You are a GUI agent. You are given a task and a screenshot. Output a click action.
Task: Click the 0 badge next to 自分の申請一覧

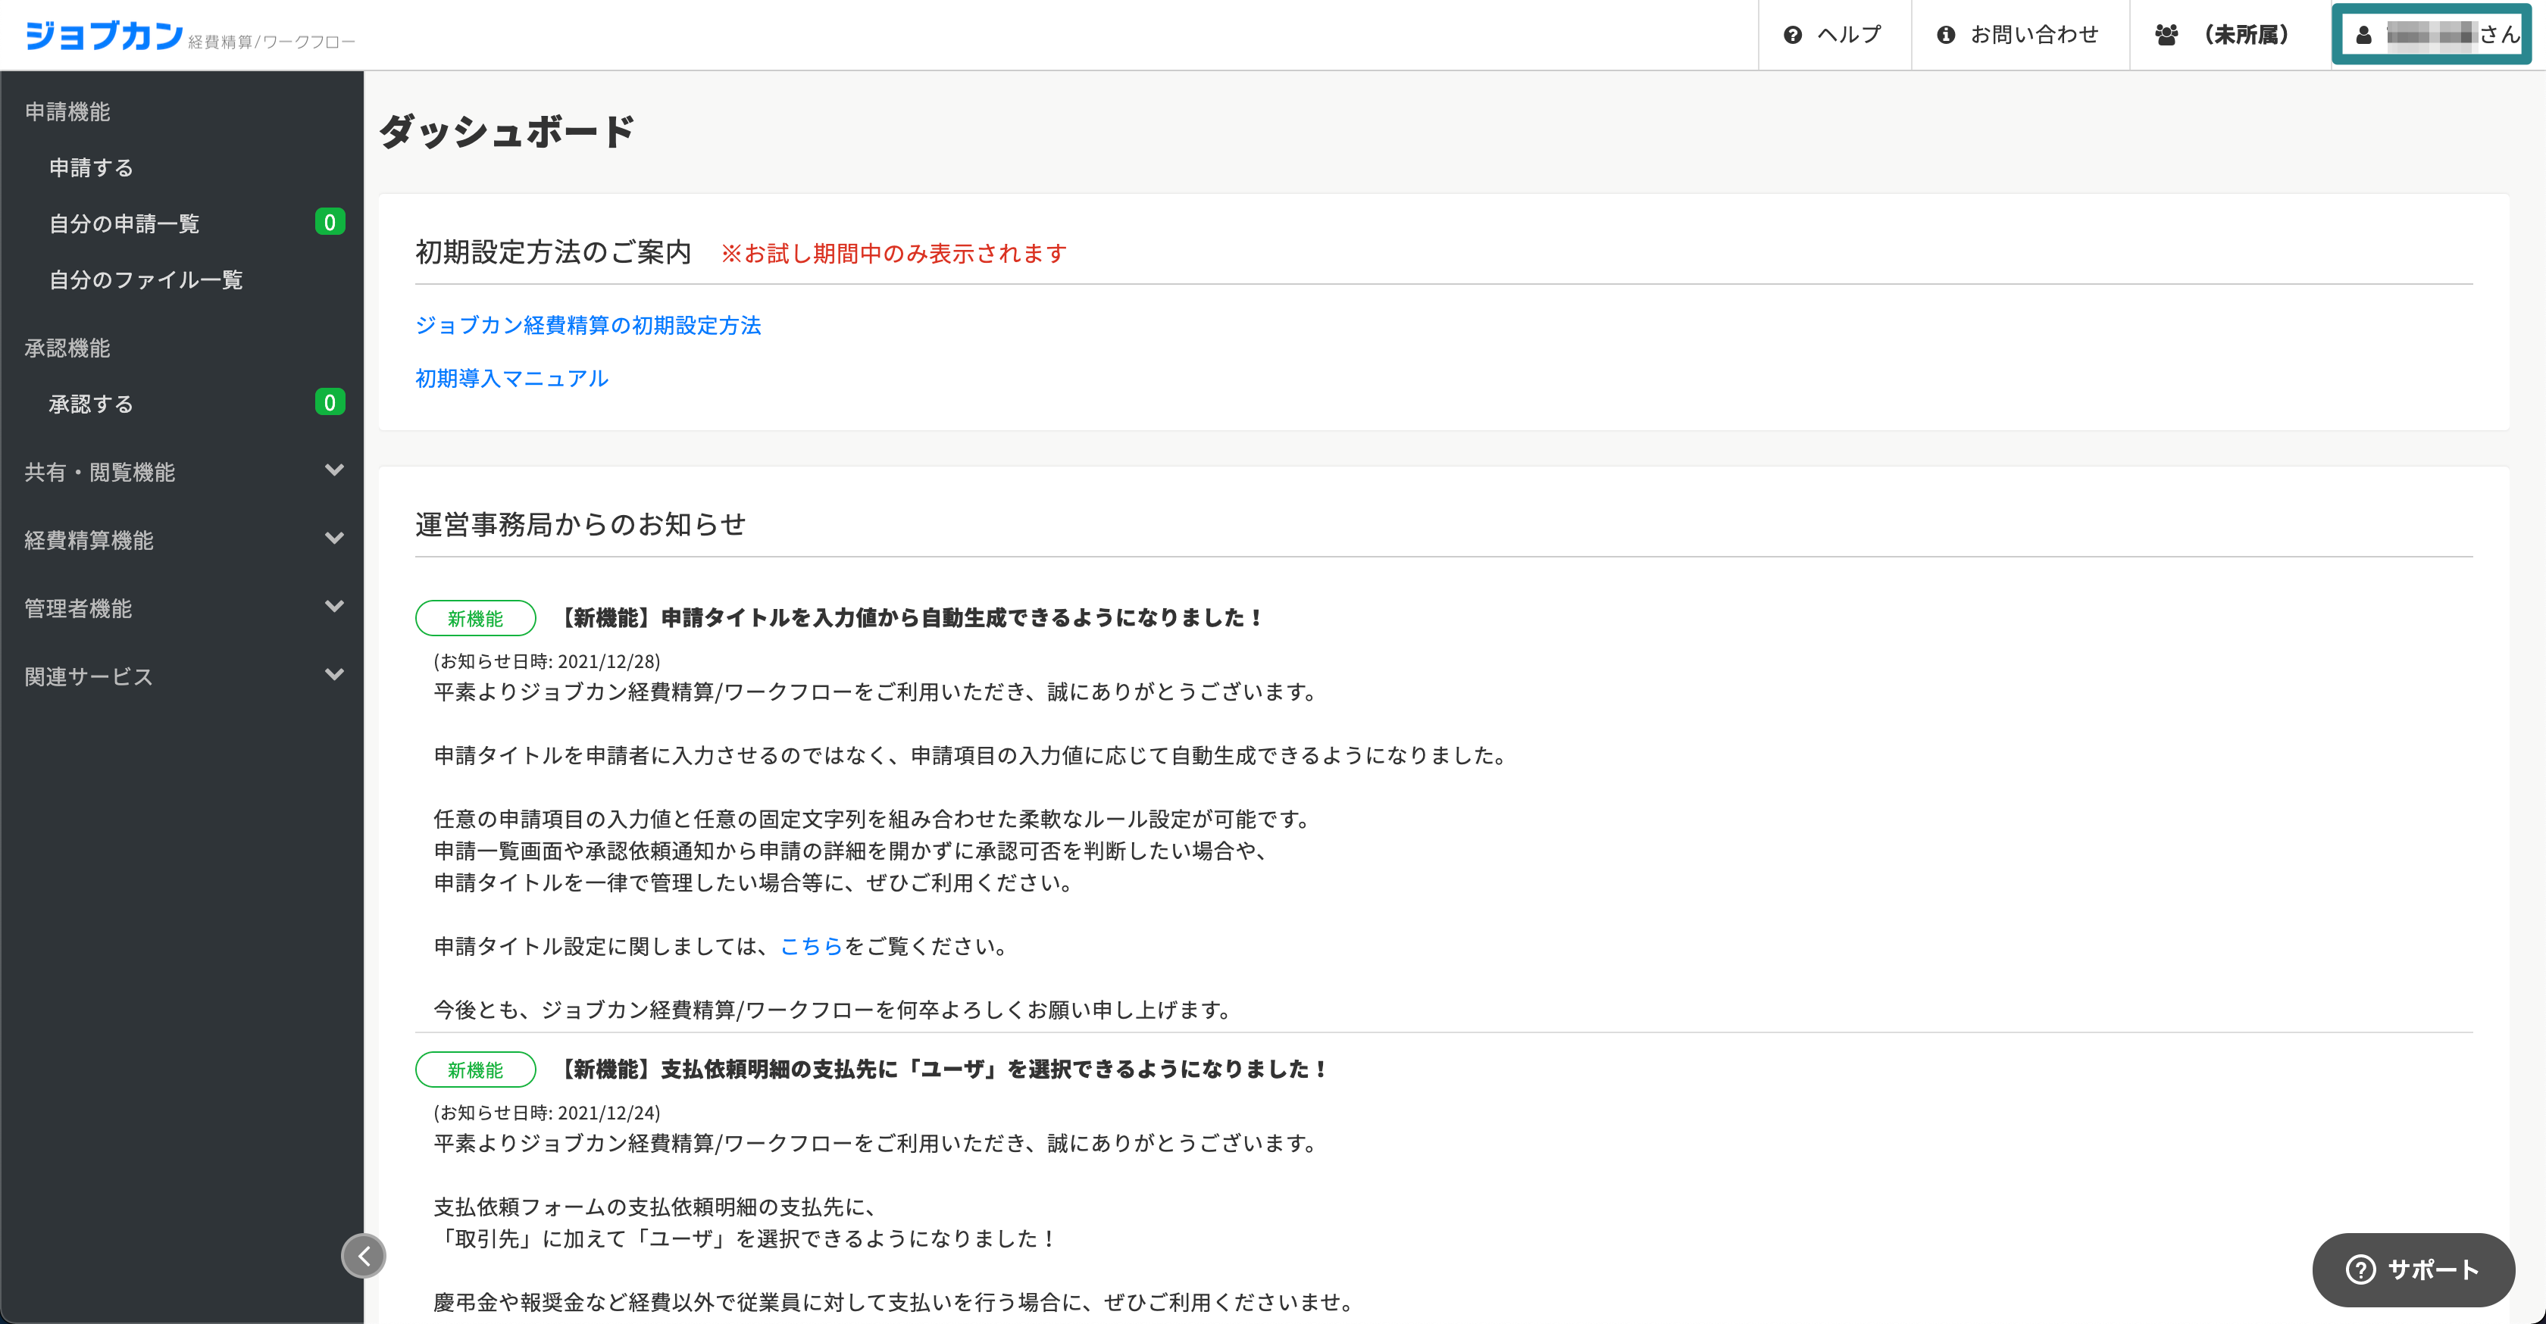pyautogui.click(x=330, y=221)
